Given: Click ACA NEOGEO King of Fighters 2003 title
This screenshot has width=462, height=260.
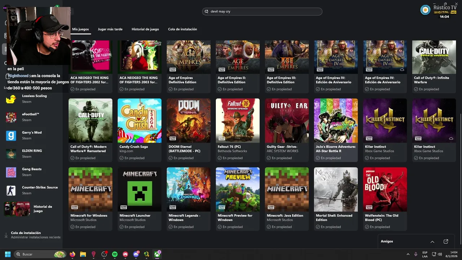Looking at the screenshot, I should tap(139, 80).
